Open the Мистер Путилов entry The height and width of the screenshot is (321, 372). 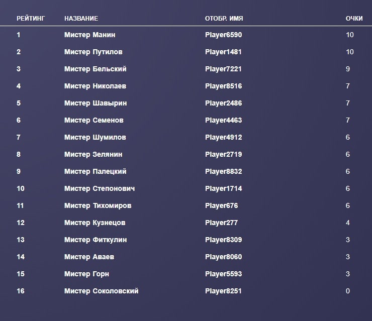pos(93,52)
